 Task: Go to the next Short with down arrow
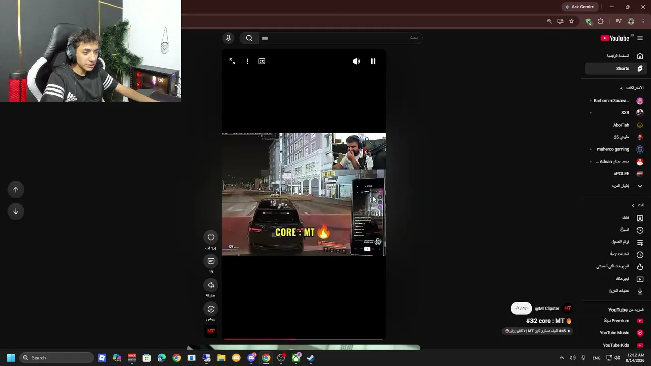click(x=16, y=211)
